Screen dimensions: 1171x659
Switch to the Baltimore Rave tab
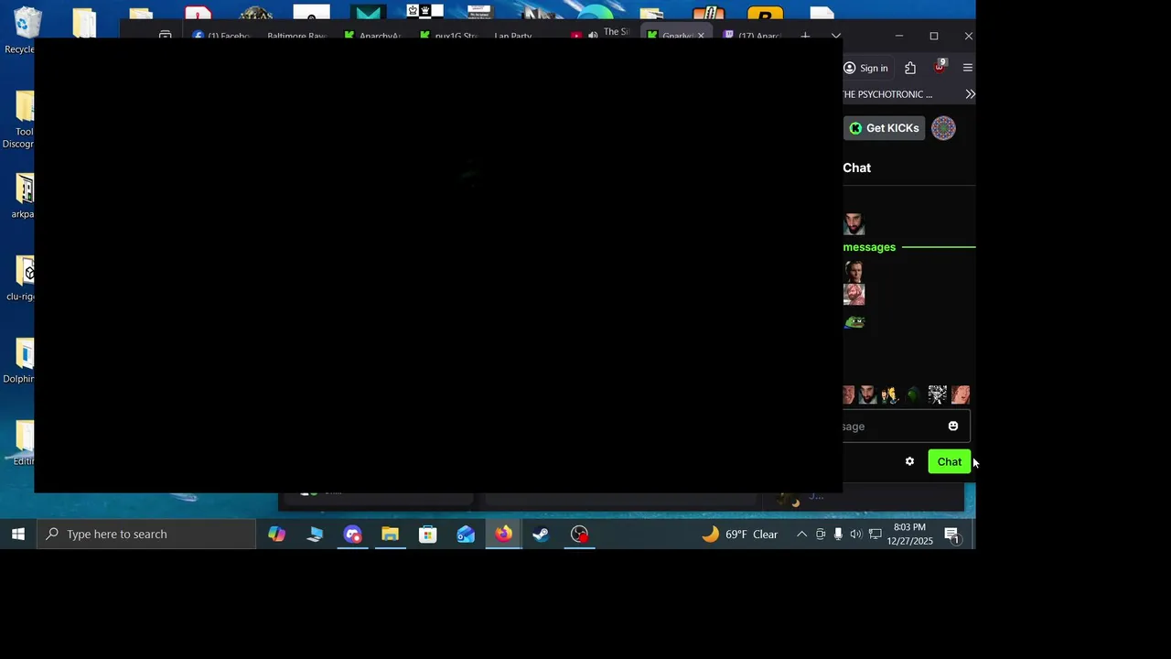coord(295,36)
